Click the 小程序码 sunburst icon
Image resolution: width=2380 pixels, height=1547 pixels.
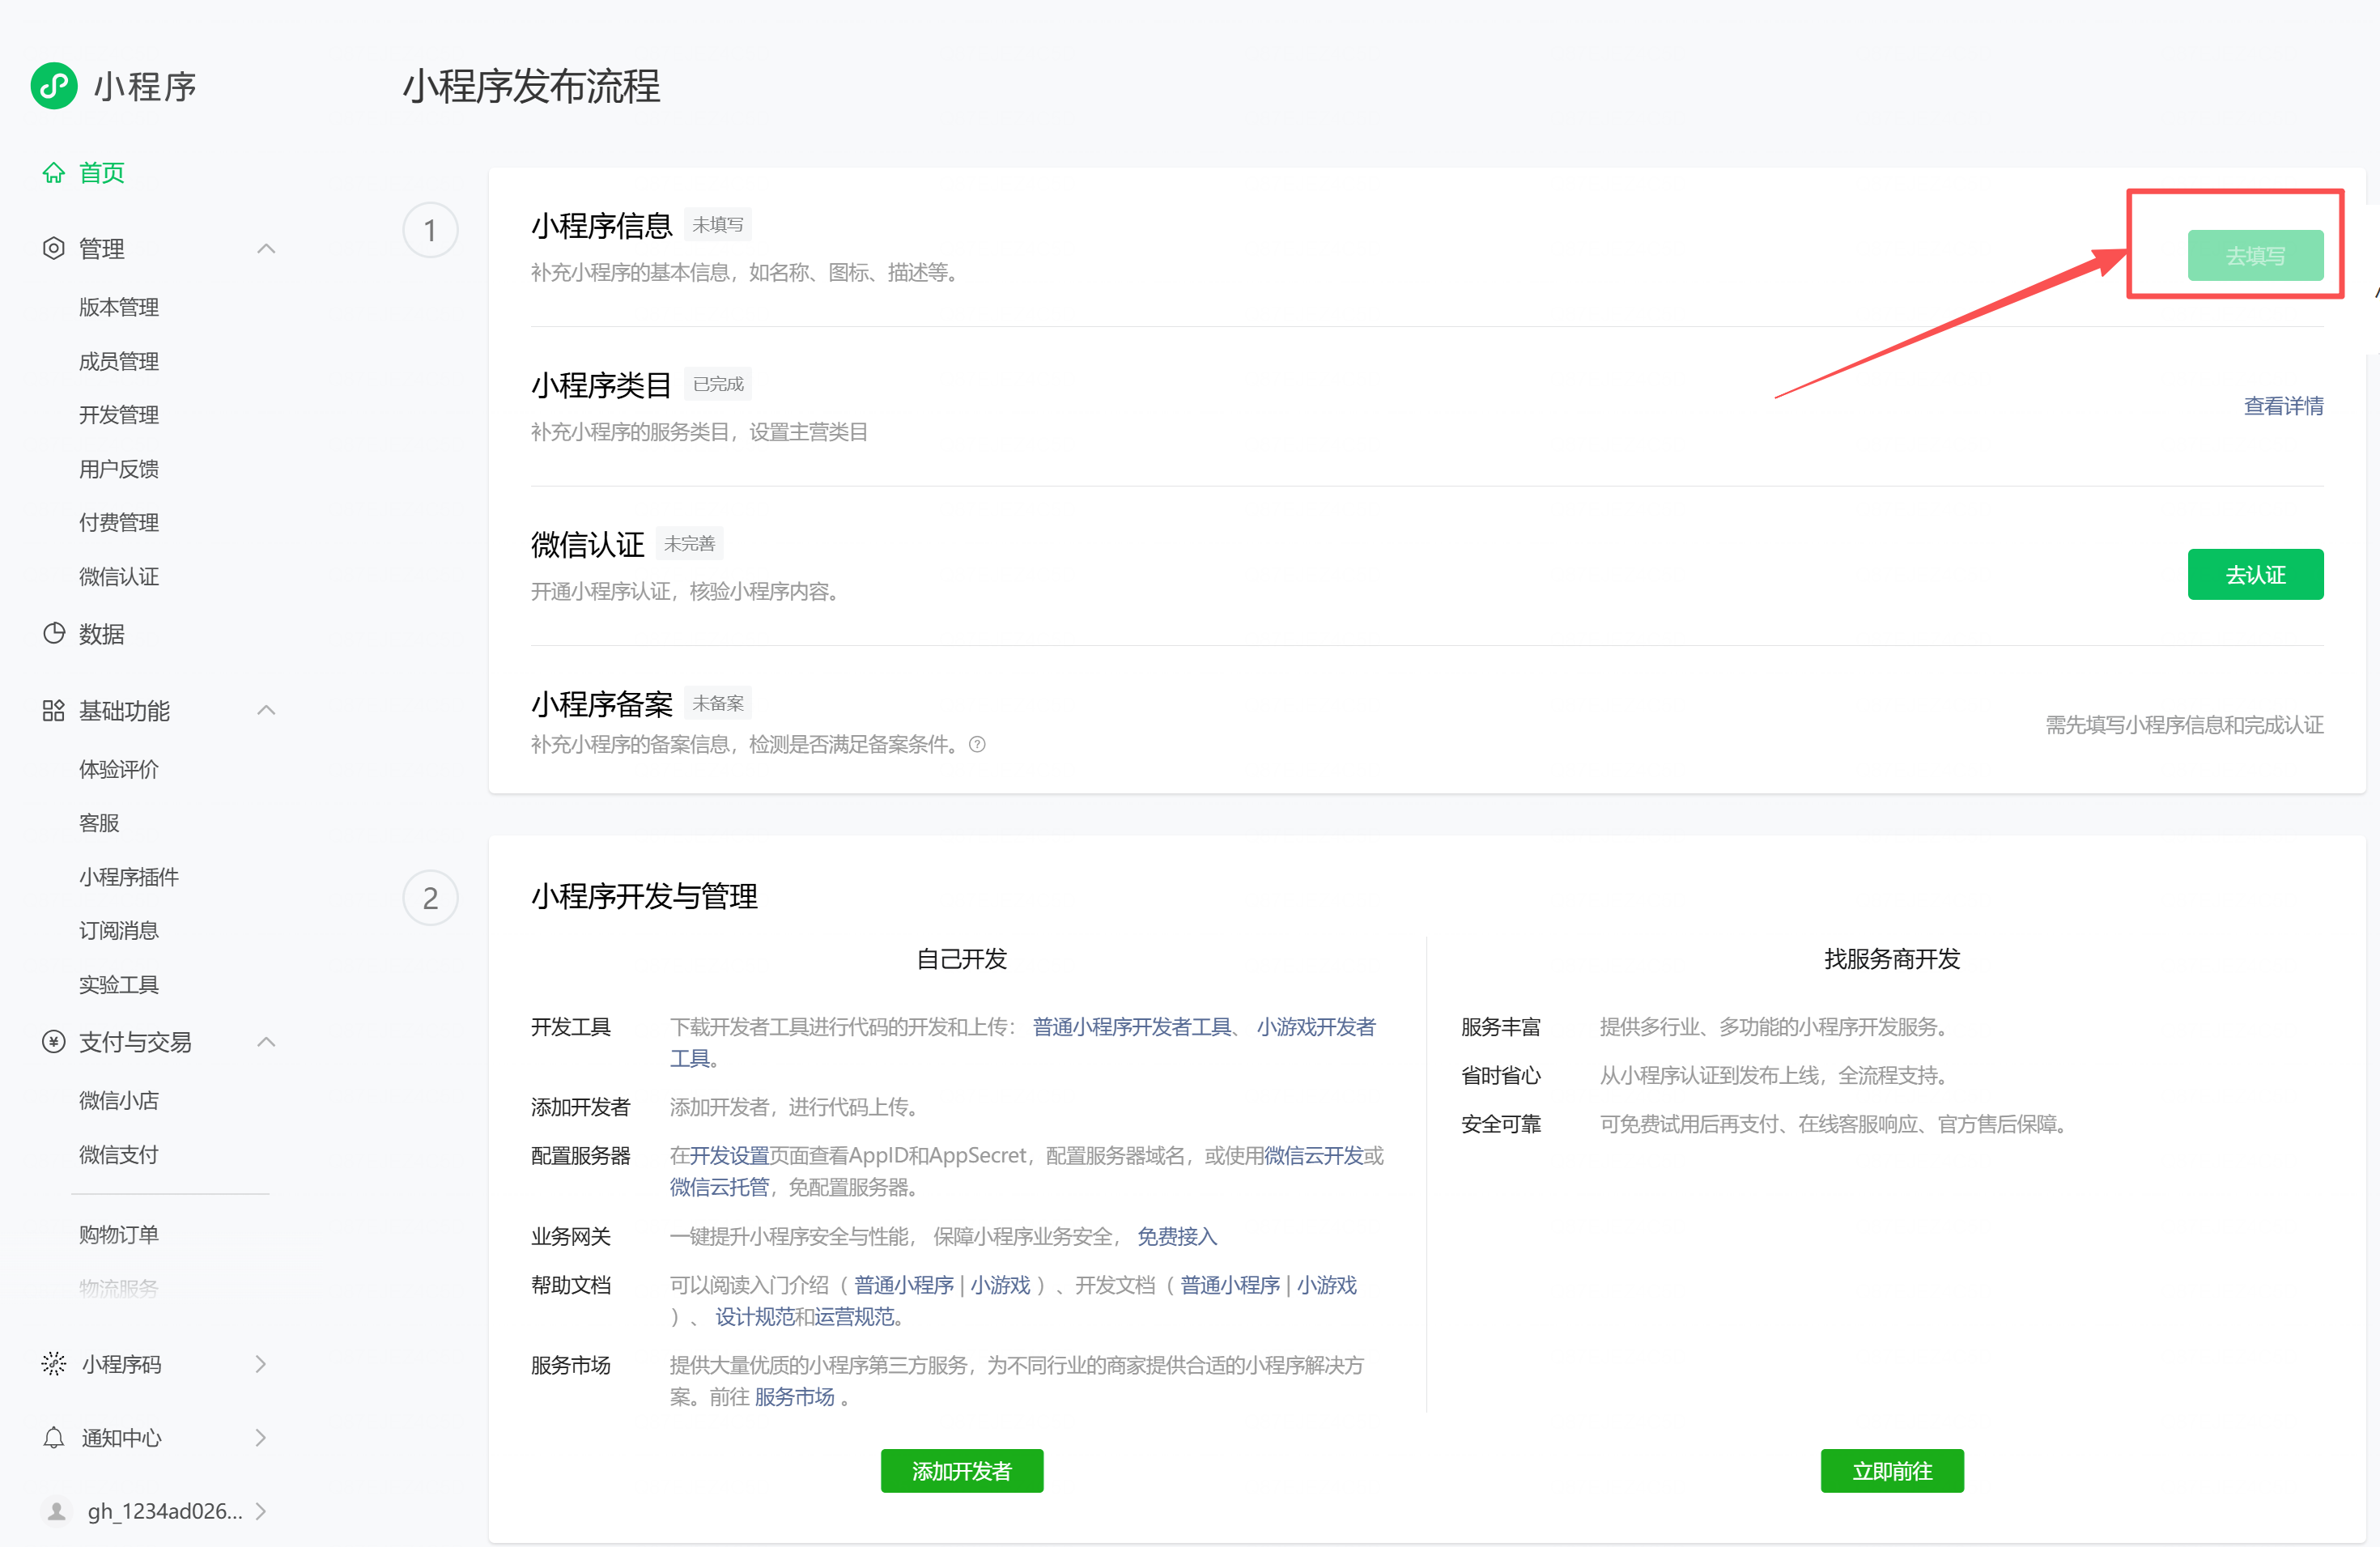[x=54, y=1364]
